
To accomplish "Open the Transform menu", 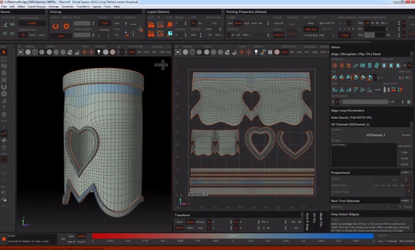I will (83, 7).
